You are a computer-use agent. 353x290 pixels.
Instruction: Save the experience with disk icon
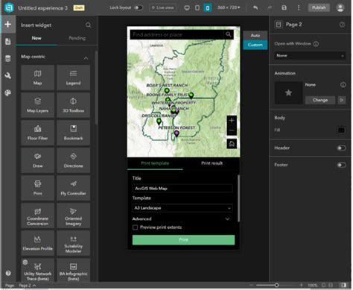(x=284, y=7)
